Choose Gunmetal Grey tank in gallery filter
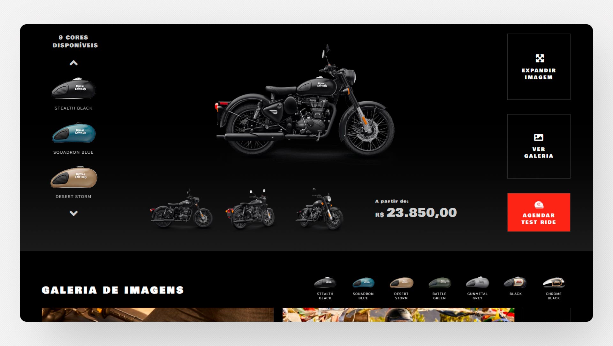Screen dimensions: 613x346 477,283
